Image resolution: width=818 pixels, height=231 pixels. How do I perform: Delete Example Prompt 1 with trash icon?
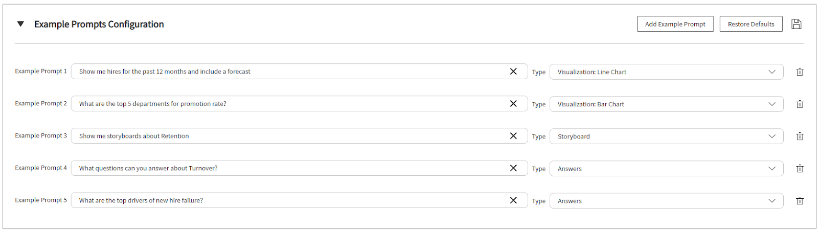(x=800, y=72)
